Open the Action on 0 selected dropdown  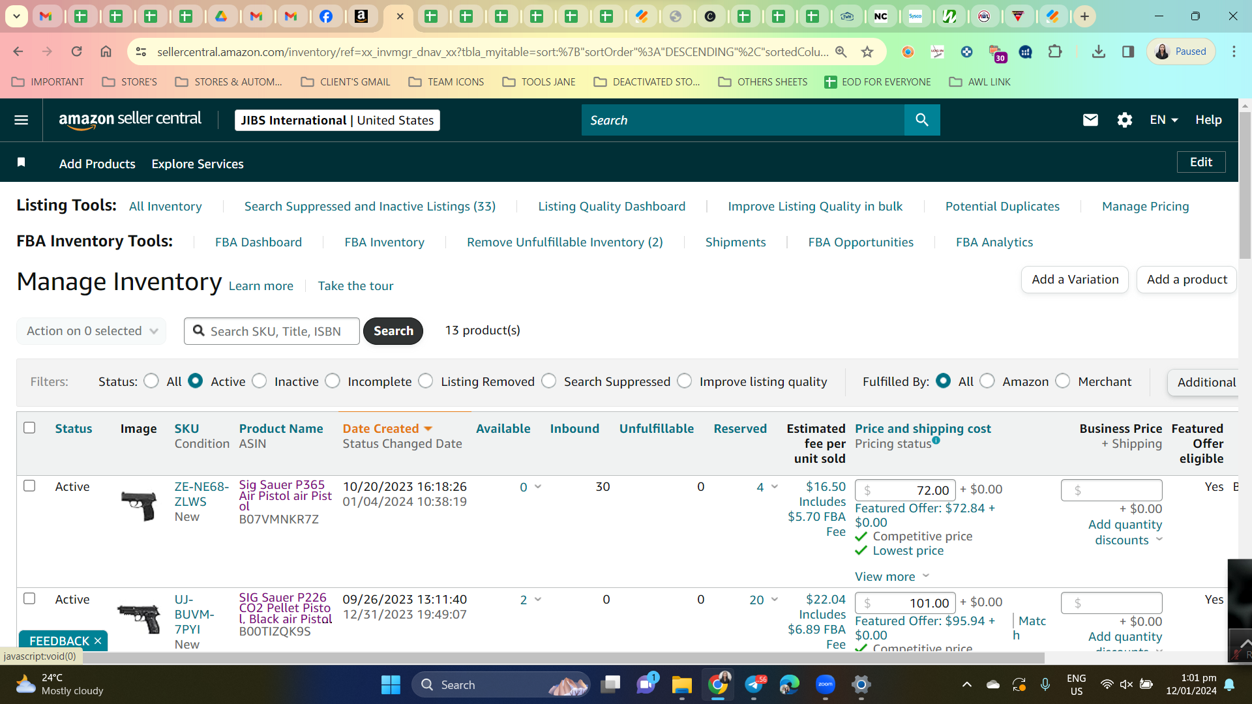(91, 331)
